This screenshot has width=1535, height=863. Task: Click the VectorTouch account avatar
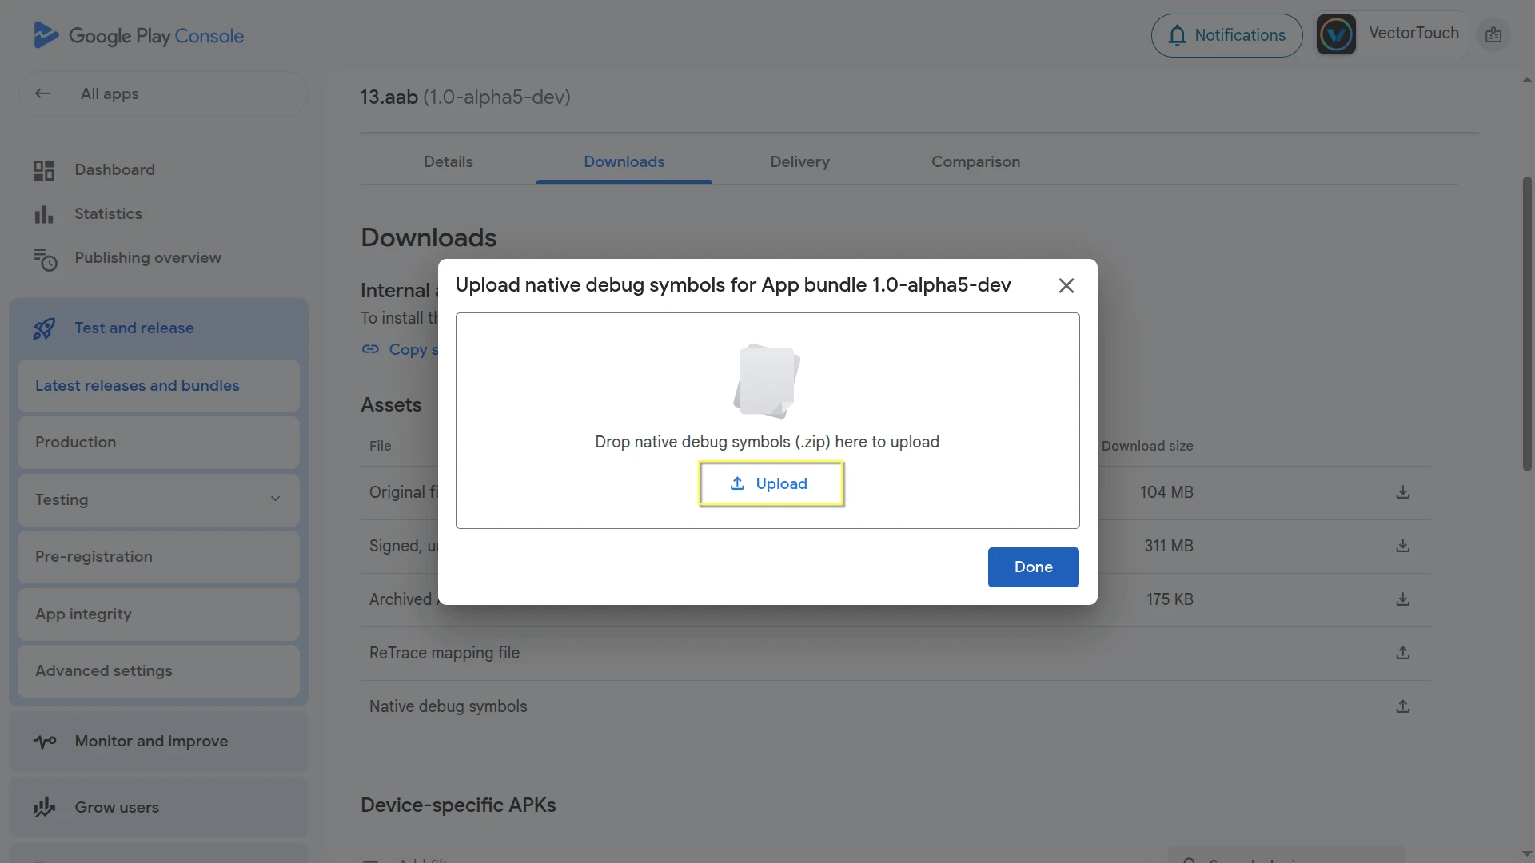1336,34
